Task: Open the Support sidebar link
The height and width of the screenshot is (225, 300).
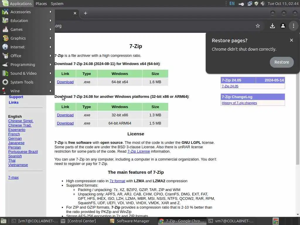Action: click(x=16, y=97)
